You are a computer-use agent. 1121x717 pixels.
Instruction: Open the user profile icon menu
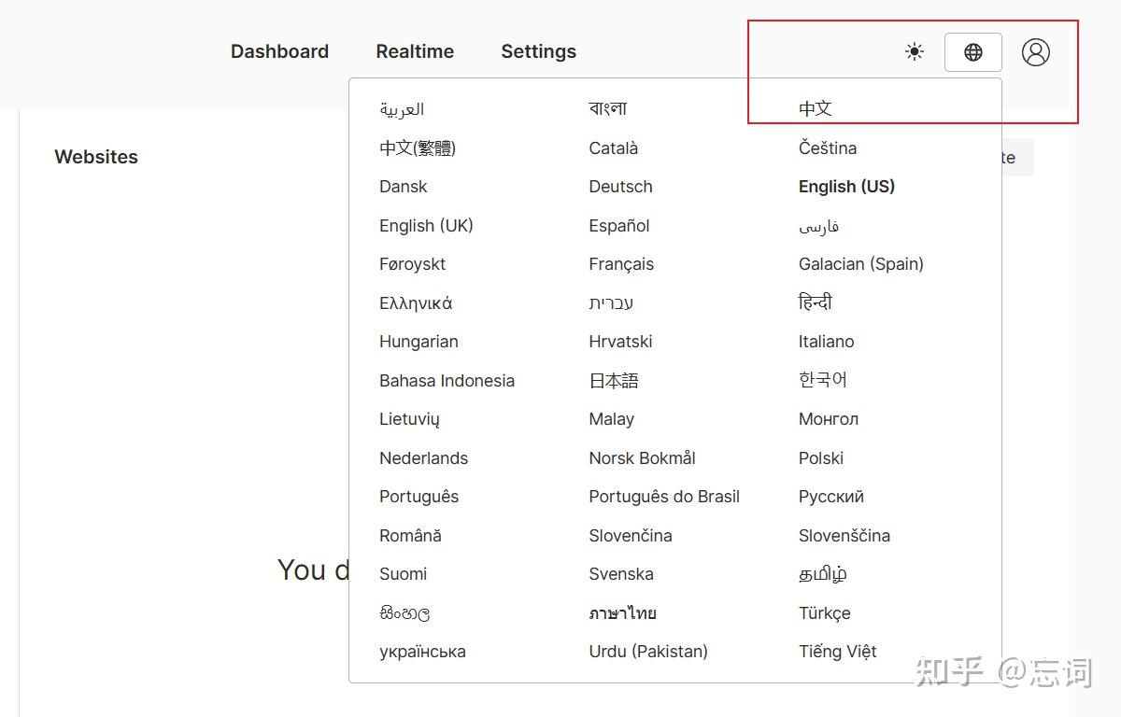(x=1035, y=52)
